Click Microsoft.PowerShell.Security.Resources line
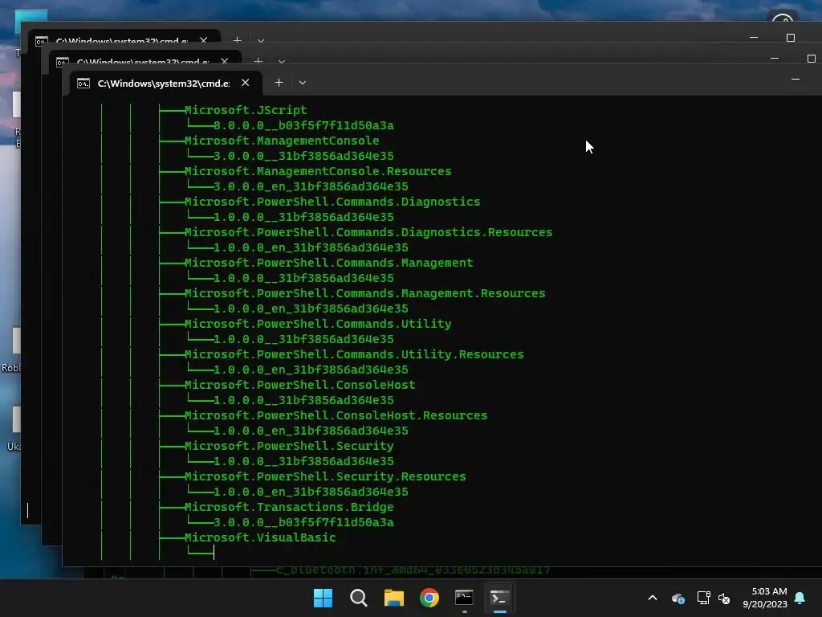Screen dimensions: 822x617 click(325, 476)
